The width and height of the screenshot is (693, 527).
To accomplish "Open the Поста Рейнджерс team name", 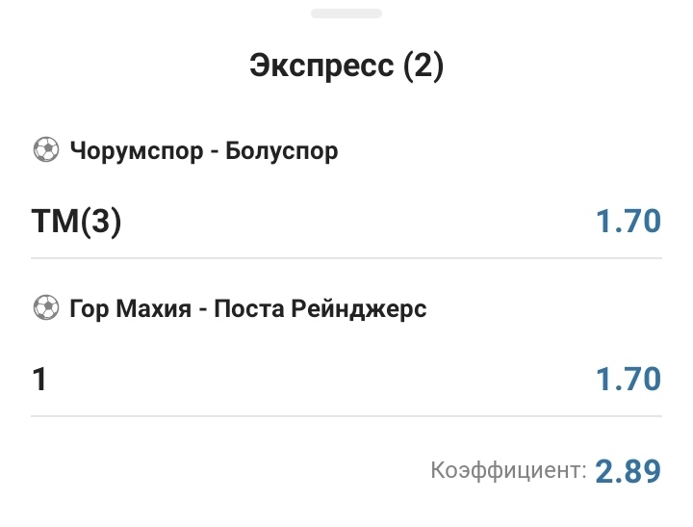I will click(321, 309).
